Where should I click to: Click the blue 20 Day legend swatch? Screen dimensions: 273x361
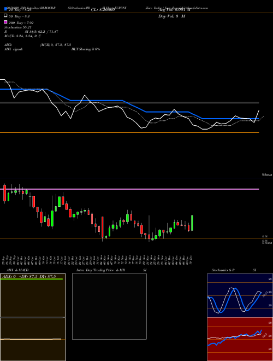pos(6,9)
